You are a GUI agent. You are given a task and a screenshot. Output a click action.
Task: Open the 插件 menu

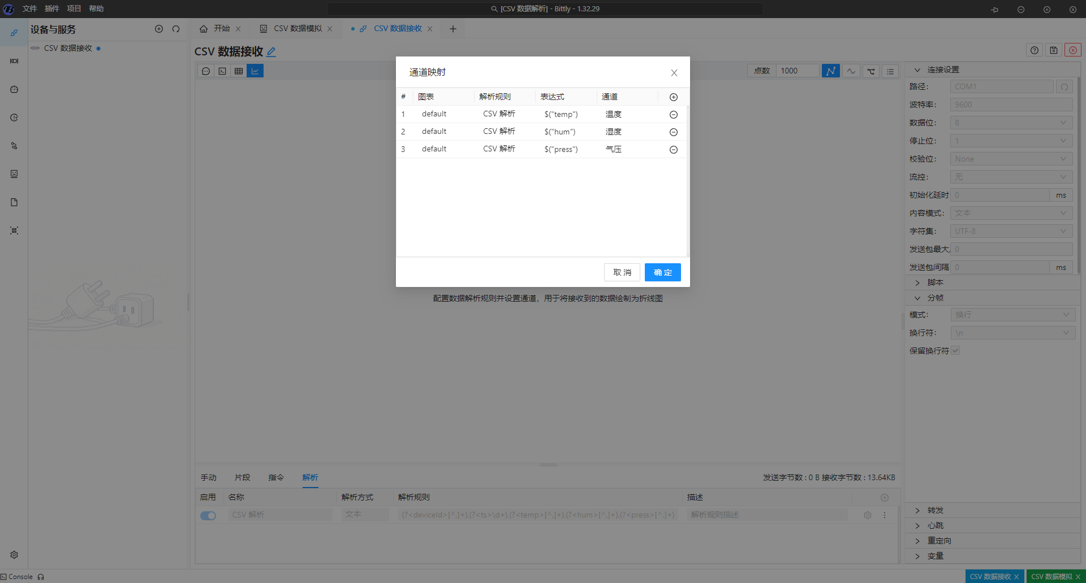click(x=51, y=8)
